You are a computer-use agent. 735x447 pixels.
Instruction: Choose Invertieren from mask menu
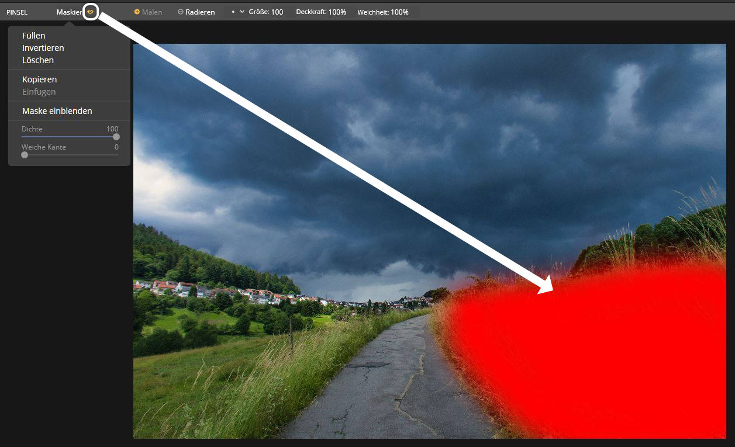[43, 48]
